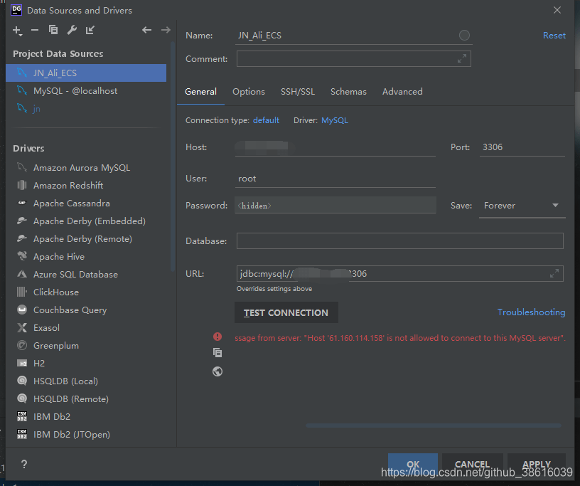This screenshot has width=580, height=486.
Task: Close the Data Sources and Drivers dialog
Action: (557, 10)
